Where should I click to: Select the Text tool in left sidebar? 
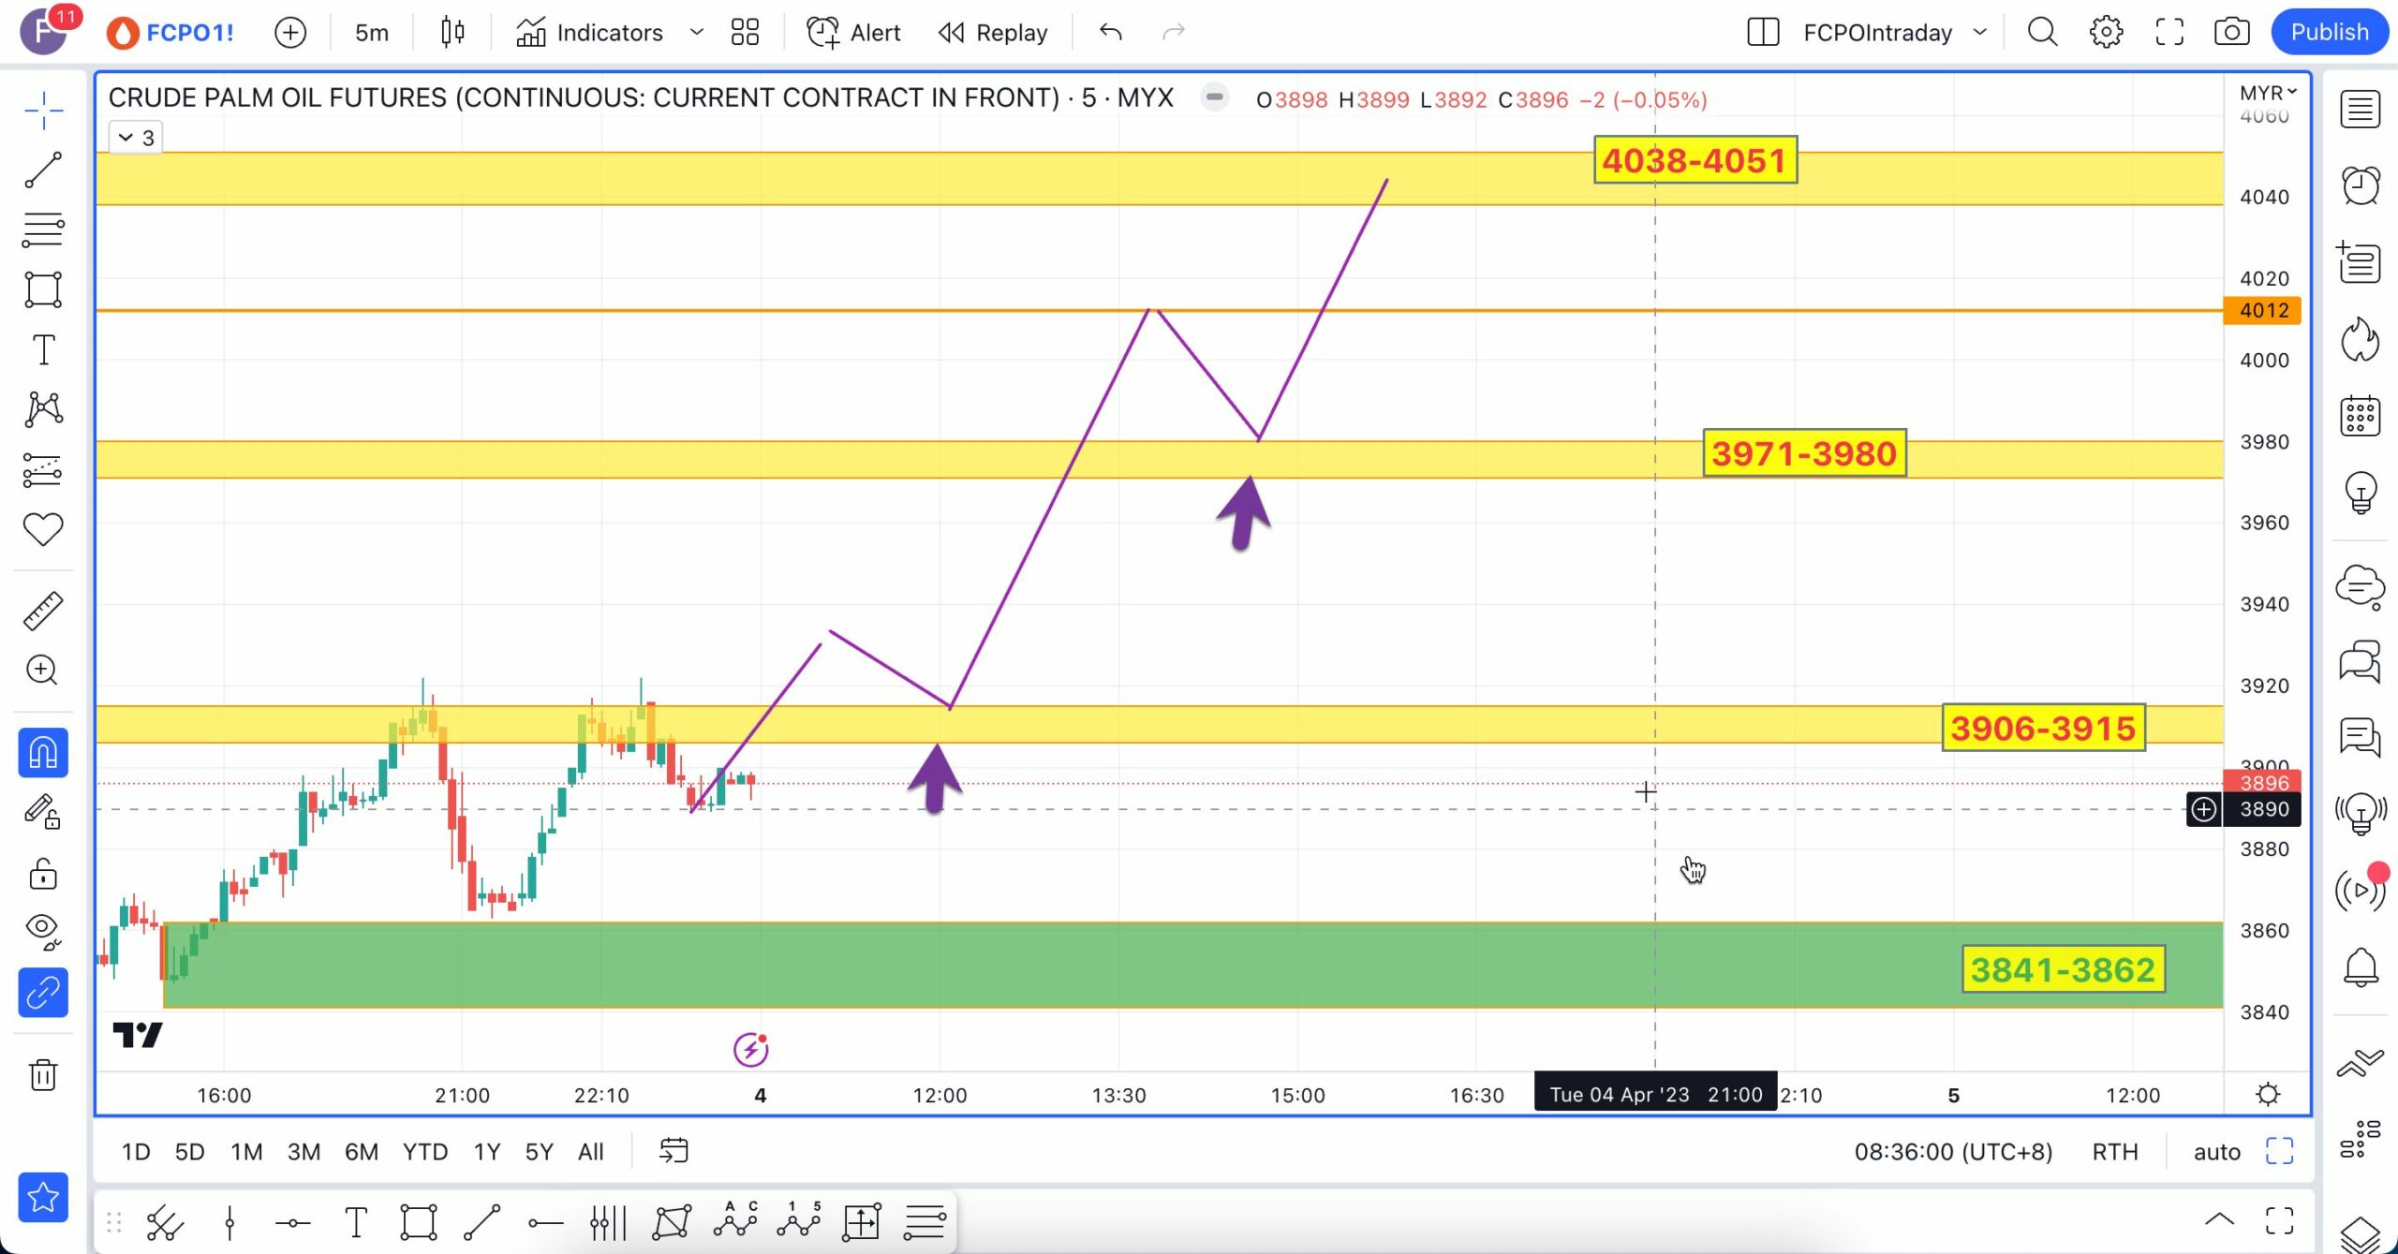(x=43, y=350)
